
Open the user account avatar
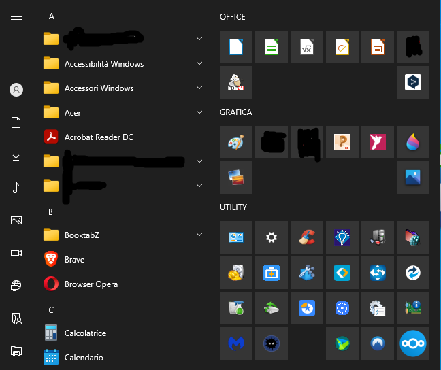pyautogui.click(x=16, y=90)
